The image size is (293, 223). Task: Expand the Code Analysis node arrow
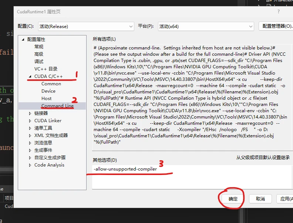[30, 165]
